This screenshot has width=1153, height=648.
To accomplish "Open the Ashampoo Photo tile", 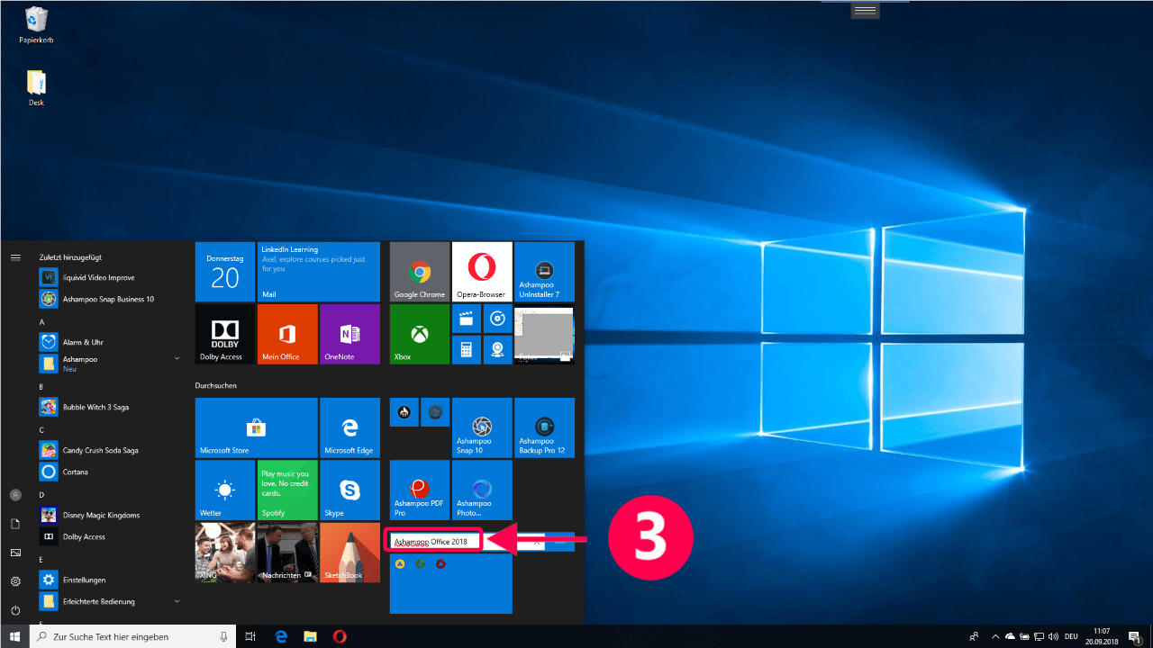I will coord(482,490).
